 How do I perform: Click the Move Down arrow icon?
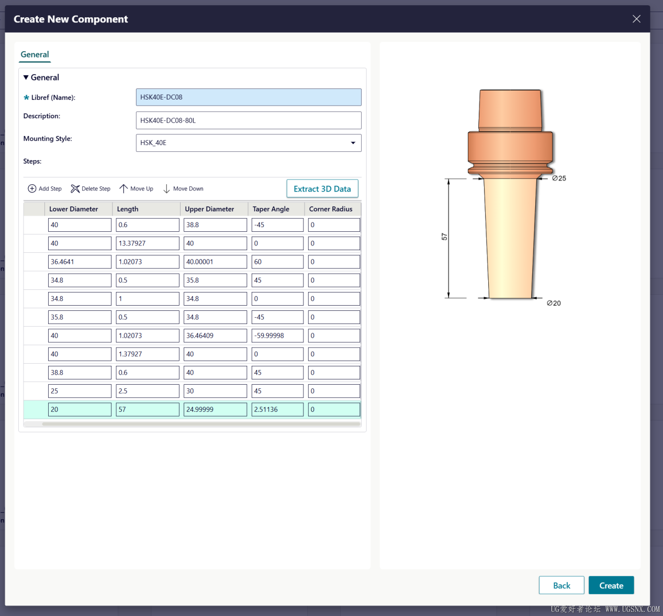pyautogui.click(x=166, y=188)
